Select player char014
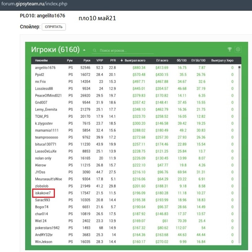The height and width of the screenshot is (252, 252). click(41, 214)
